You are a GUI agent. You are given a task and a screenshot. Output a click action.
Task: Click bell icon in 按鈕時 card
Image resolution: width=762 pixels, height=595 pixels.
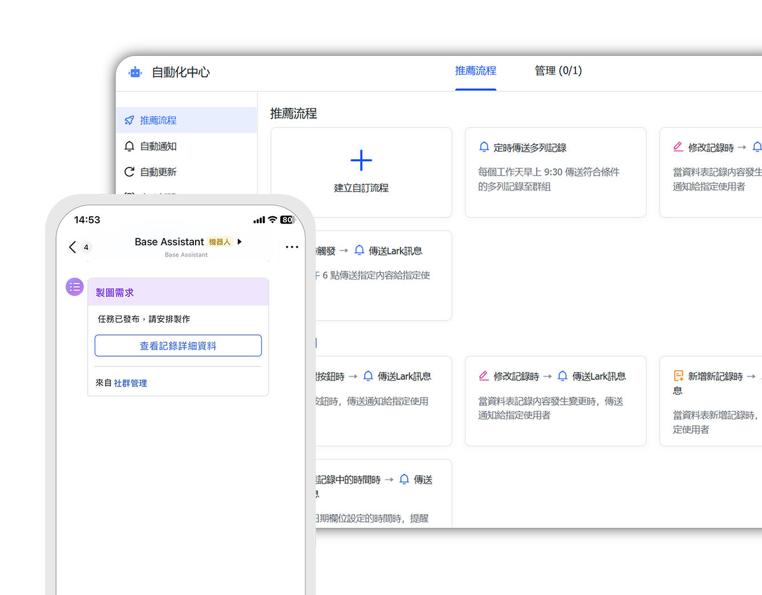click(x=368, y=376)
